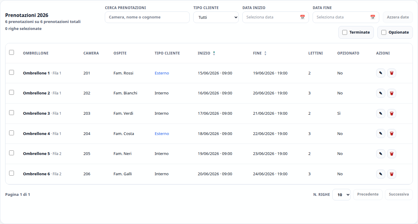The width and height of the screenshot is (418, 224).
Task: Enable the Terminate filter checkbox
Action: tap(345, 32)
